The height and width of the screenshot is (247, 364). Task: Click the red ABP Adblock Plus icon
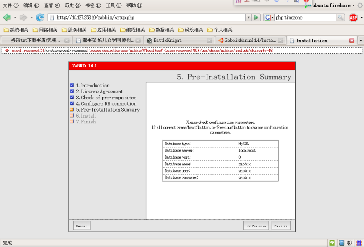(x=354, y=18)
